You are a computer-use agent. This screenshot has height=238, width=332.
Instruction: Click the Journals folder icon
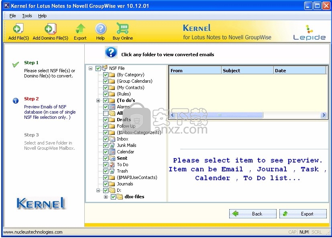[x=112, y=184]
